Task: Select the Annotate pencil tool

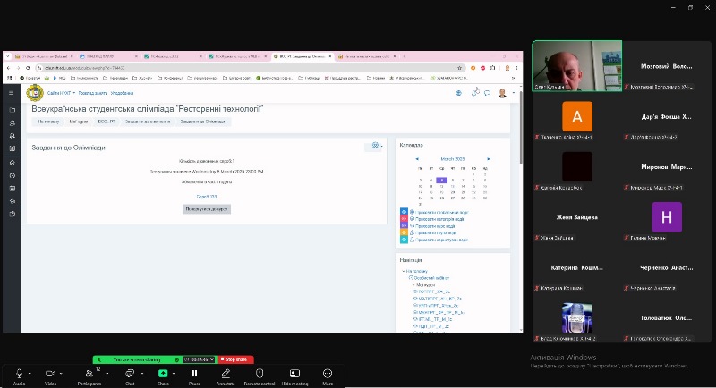Action: click(x=226, y=373)
